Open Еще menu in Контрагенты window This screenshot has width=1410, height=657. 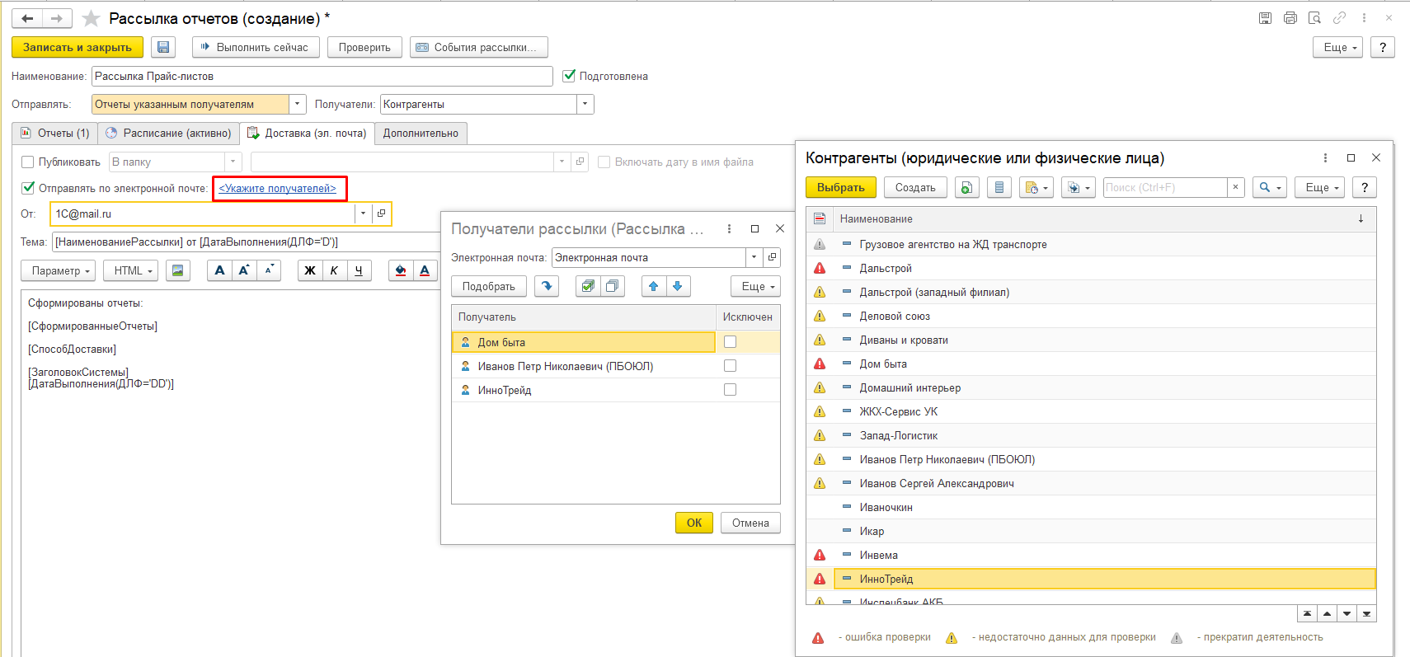pos(1319,187)
